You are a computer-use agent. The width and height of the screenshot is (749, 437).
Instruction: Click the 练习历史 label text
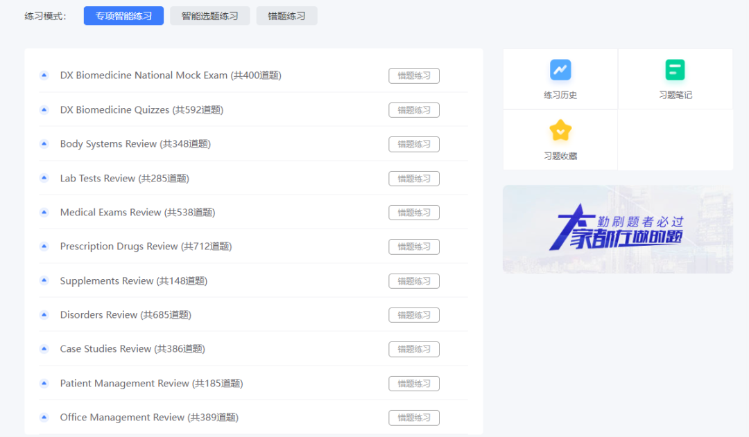click(560, 95)
